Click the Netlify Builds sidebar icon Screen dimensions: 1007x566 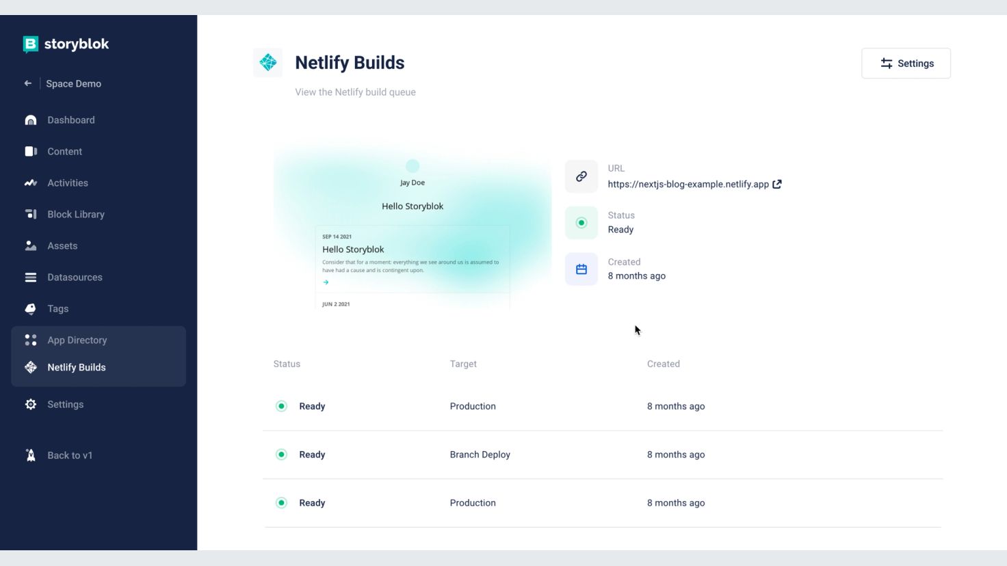[31, 367]
